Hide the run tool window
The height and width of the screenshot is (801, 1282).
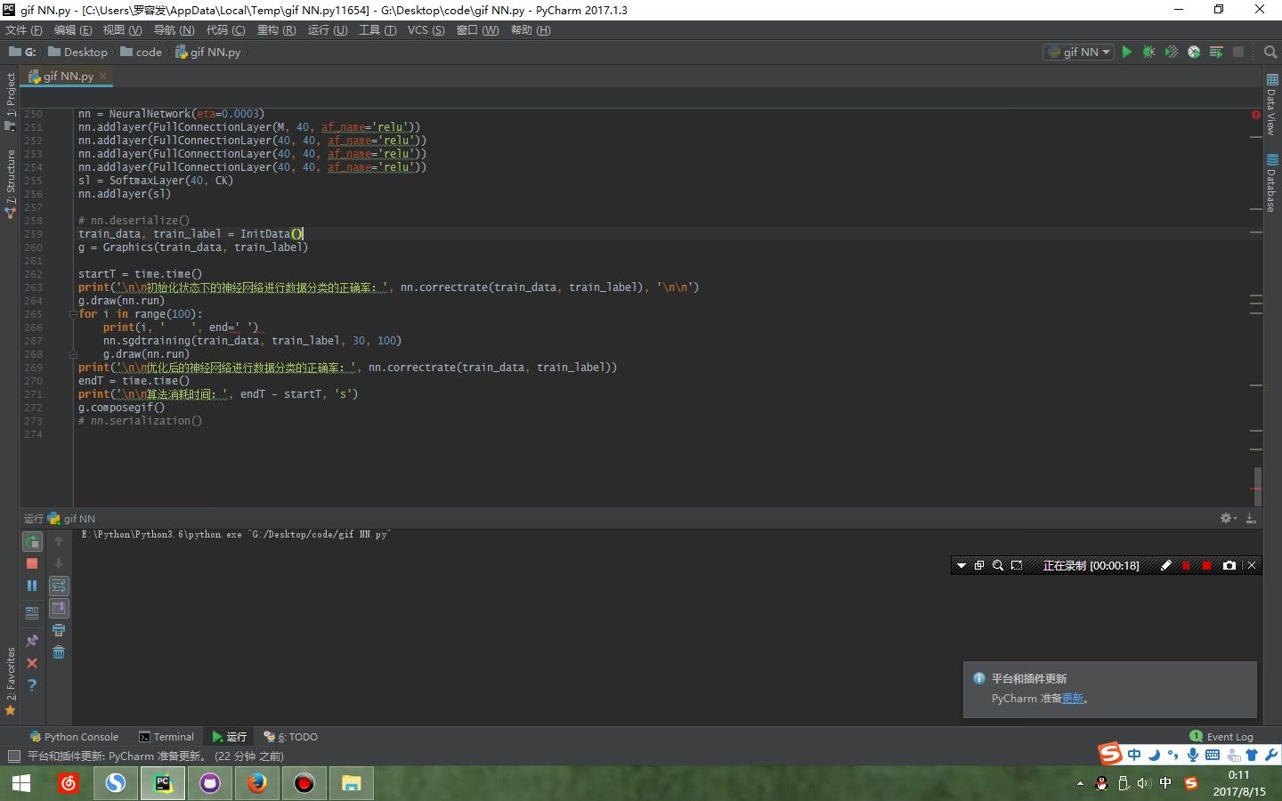(1251, 518)
